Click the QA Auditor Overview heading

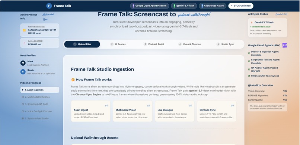point(261,85)
